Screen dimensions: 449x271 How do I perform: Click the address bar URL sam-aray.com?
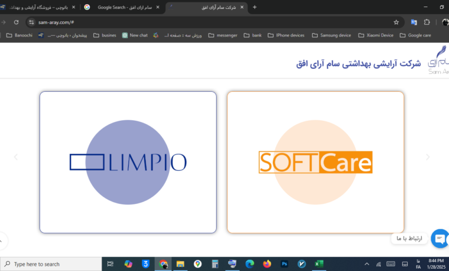(x=56, y=22)
